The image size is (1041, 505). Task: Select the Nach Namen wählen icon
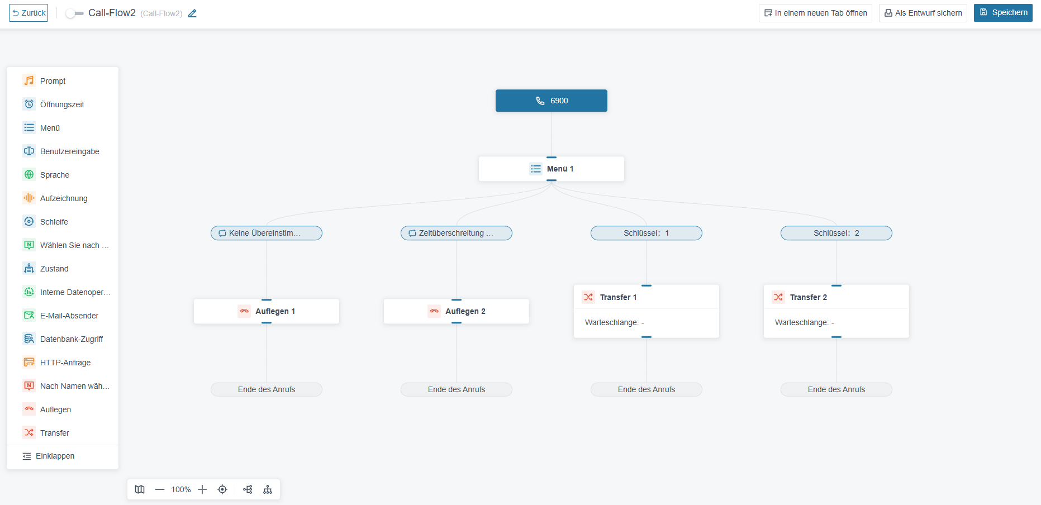pyautogui.click(x=29, y=385)
